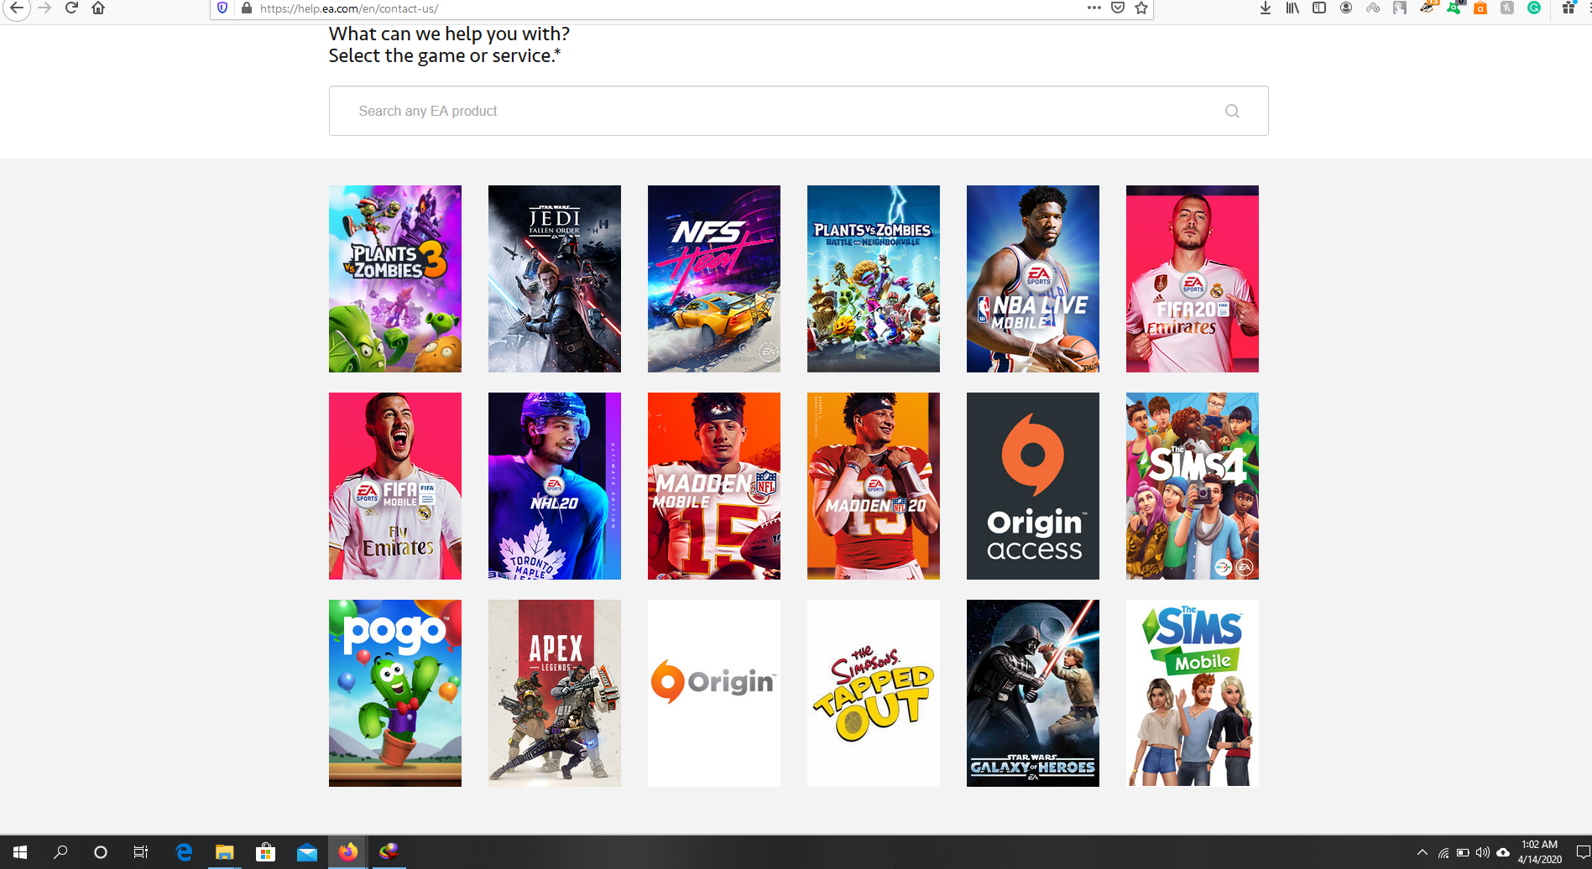Open the Firefox downloads arrow icon
Image resolution: width=1592 pixels, height=869 pixels.
pos(1266,8)
